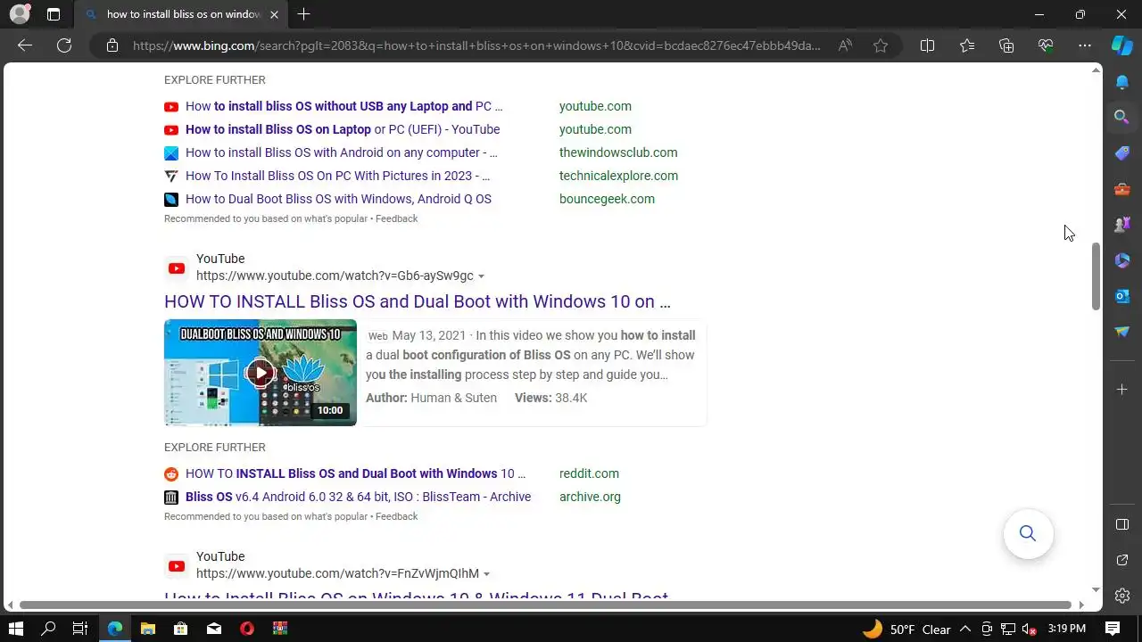Open 'How To Install Bliss OS On PC With Pictures' link
Viewport: 1142px width, 642px height.
point(337,176)
